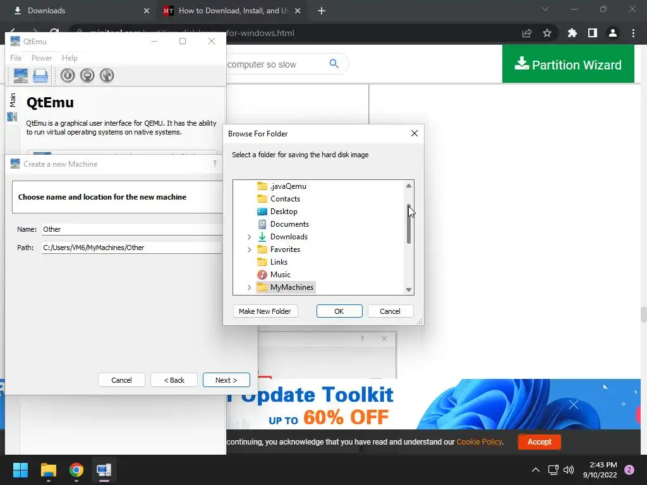Viewport: 647px width, 485px height.
Task: Click the Name field containing Other
Action: click(x=131, y=229)
